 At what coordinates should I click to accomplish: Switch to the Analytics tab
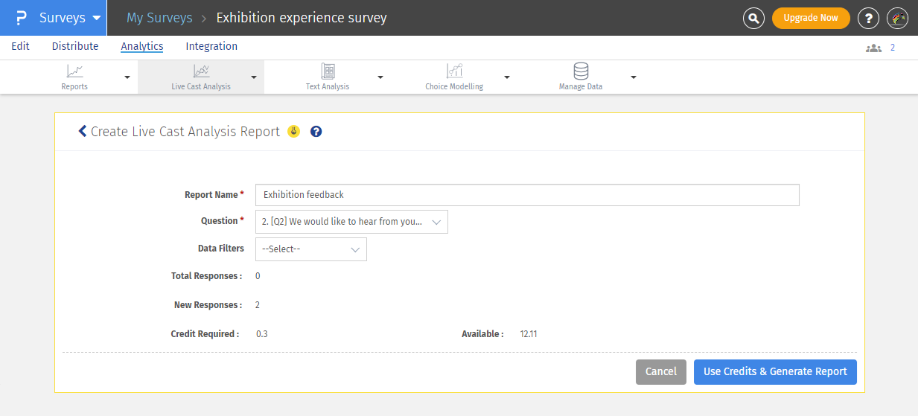click(142, 46)
